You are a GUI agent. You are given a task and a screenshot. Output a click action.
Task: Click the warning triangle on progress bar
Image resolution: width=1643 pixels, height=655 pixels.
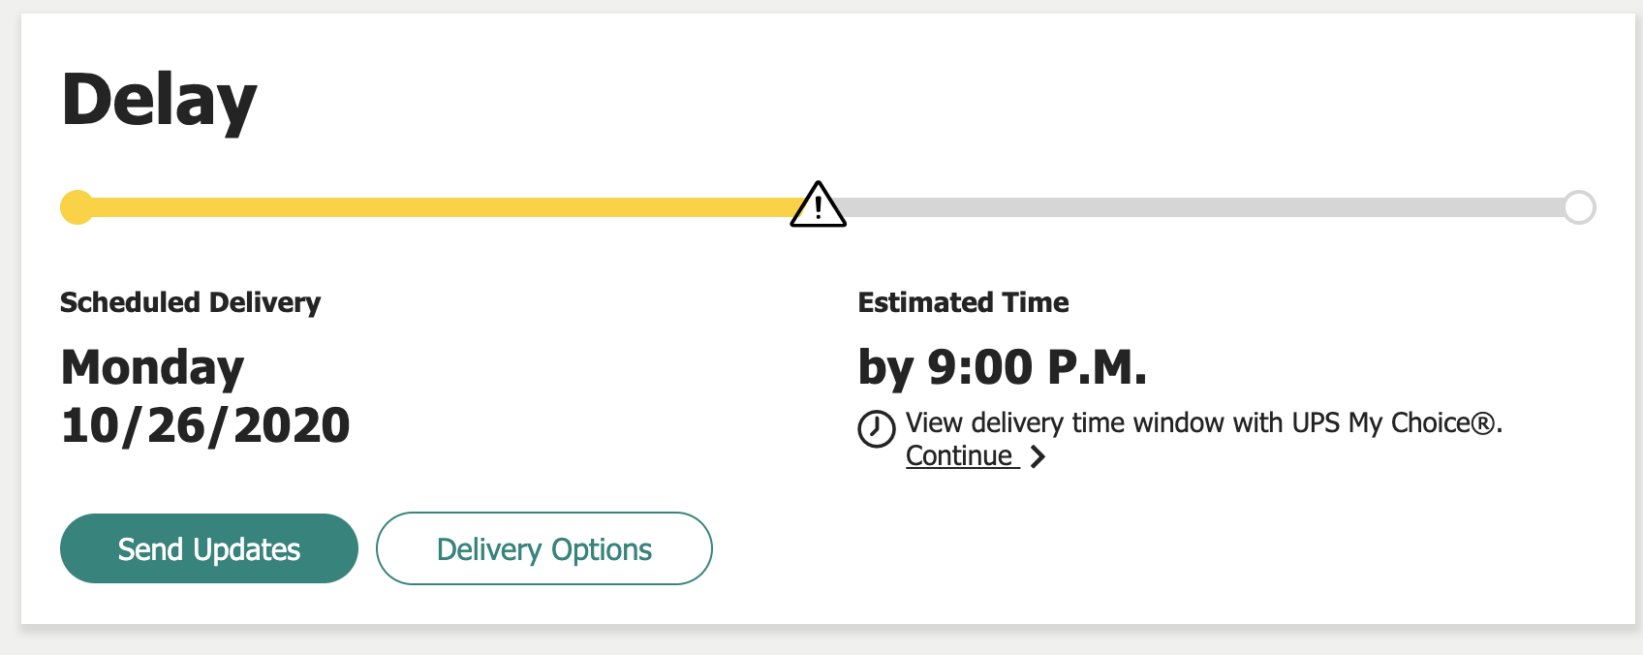[818, 205]
